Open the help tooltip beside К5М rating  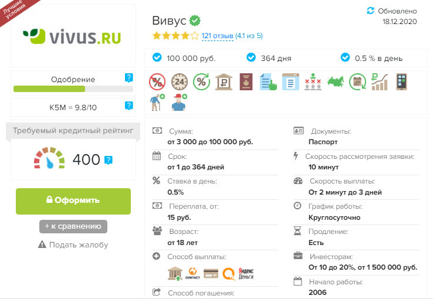pyautogui.click(x=128, y=106)
